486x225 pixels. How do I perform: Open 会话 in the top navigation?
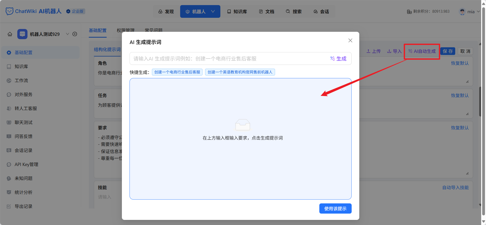point(321,11)
